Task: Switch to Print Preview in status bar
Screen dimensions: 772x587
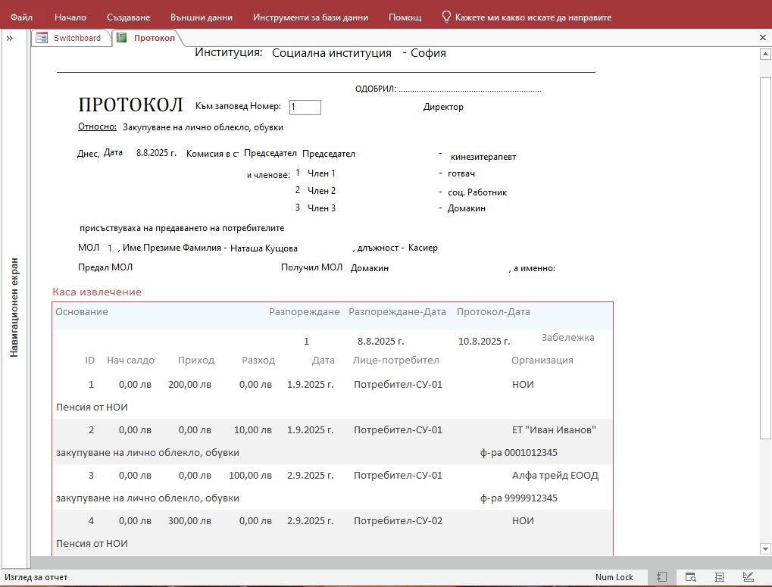Action: click(690, 577)
